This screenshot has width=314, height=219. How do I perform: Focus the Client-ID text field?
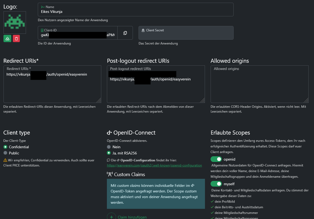[78, 35]
